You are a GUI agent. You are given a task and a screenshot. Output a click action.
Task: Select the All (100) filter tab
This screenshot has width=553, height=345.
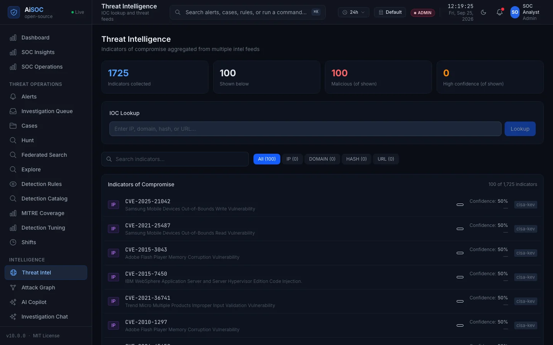(267, 159)
